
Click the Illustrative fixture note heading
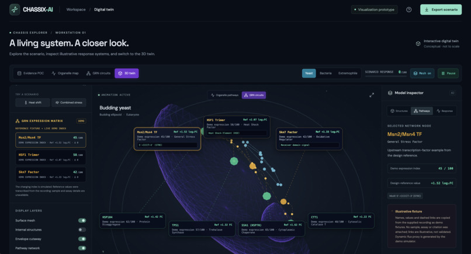click(x=408, y=211)
